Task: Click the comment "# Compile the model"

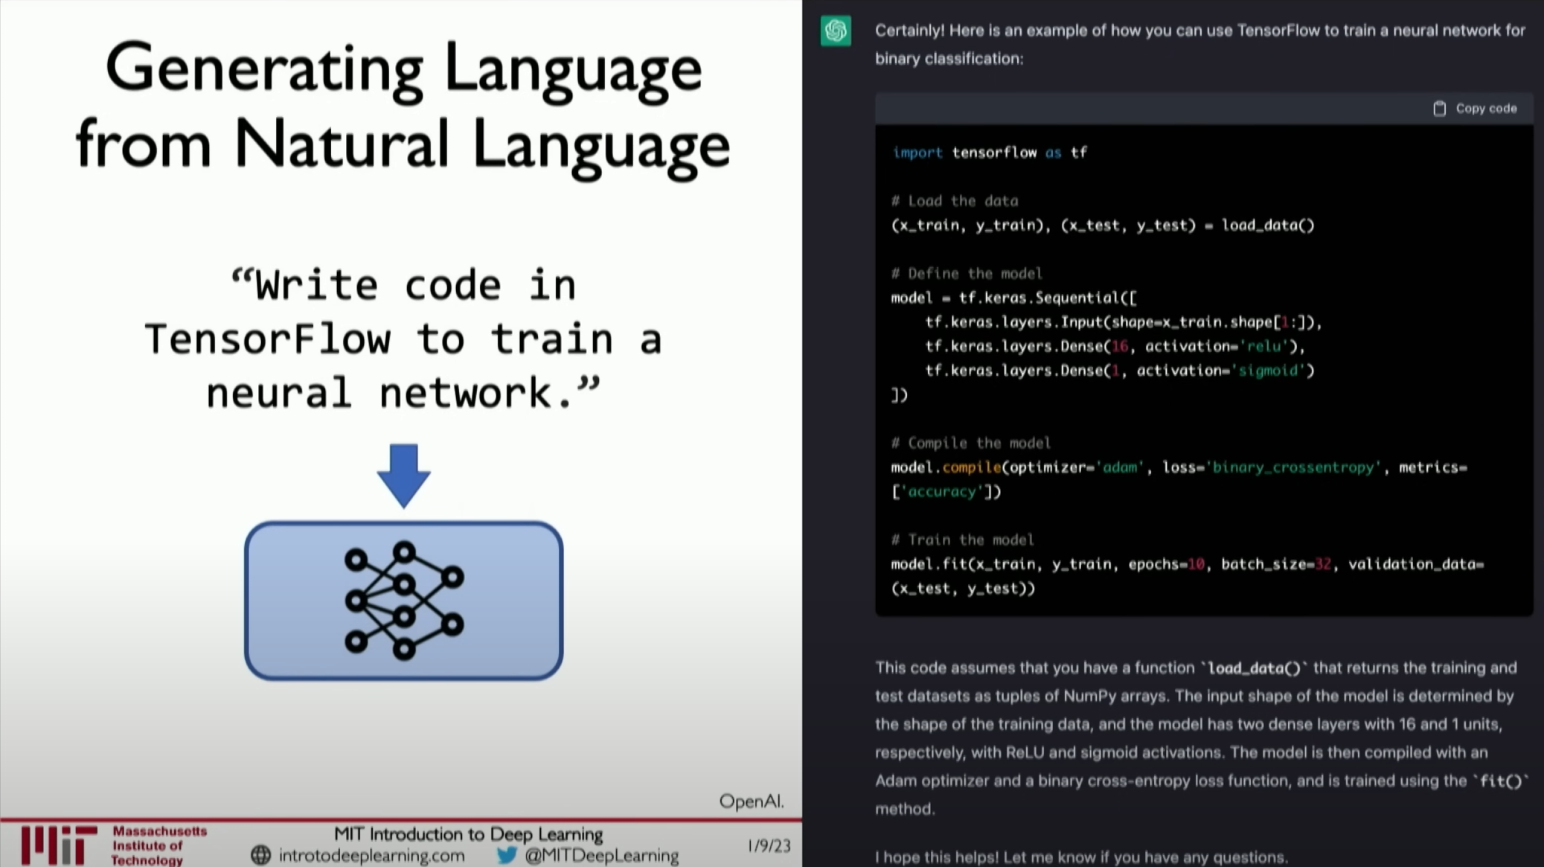Action: click(x=971, y=443)
